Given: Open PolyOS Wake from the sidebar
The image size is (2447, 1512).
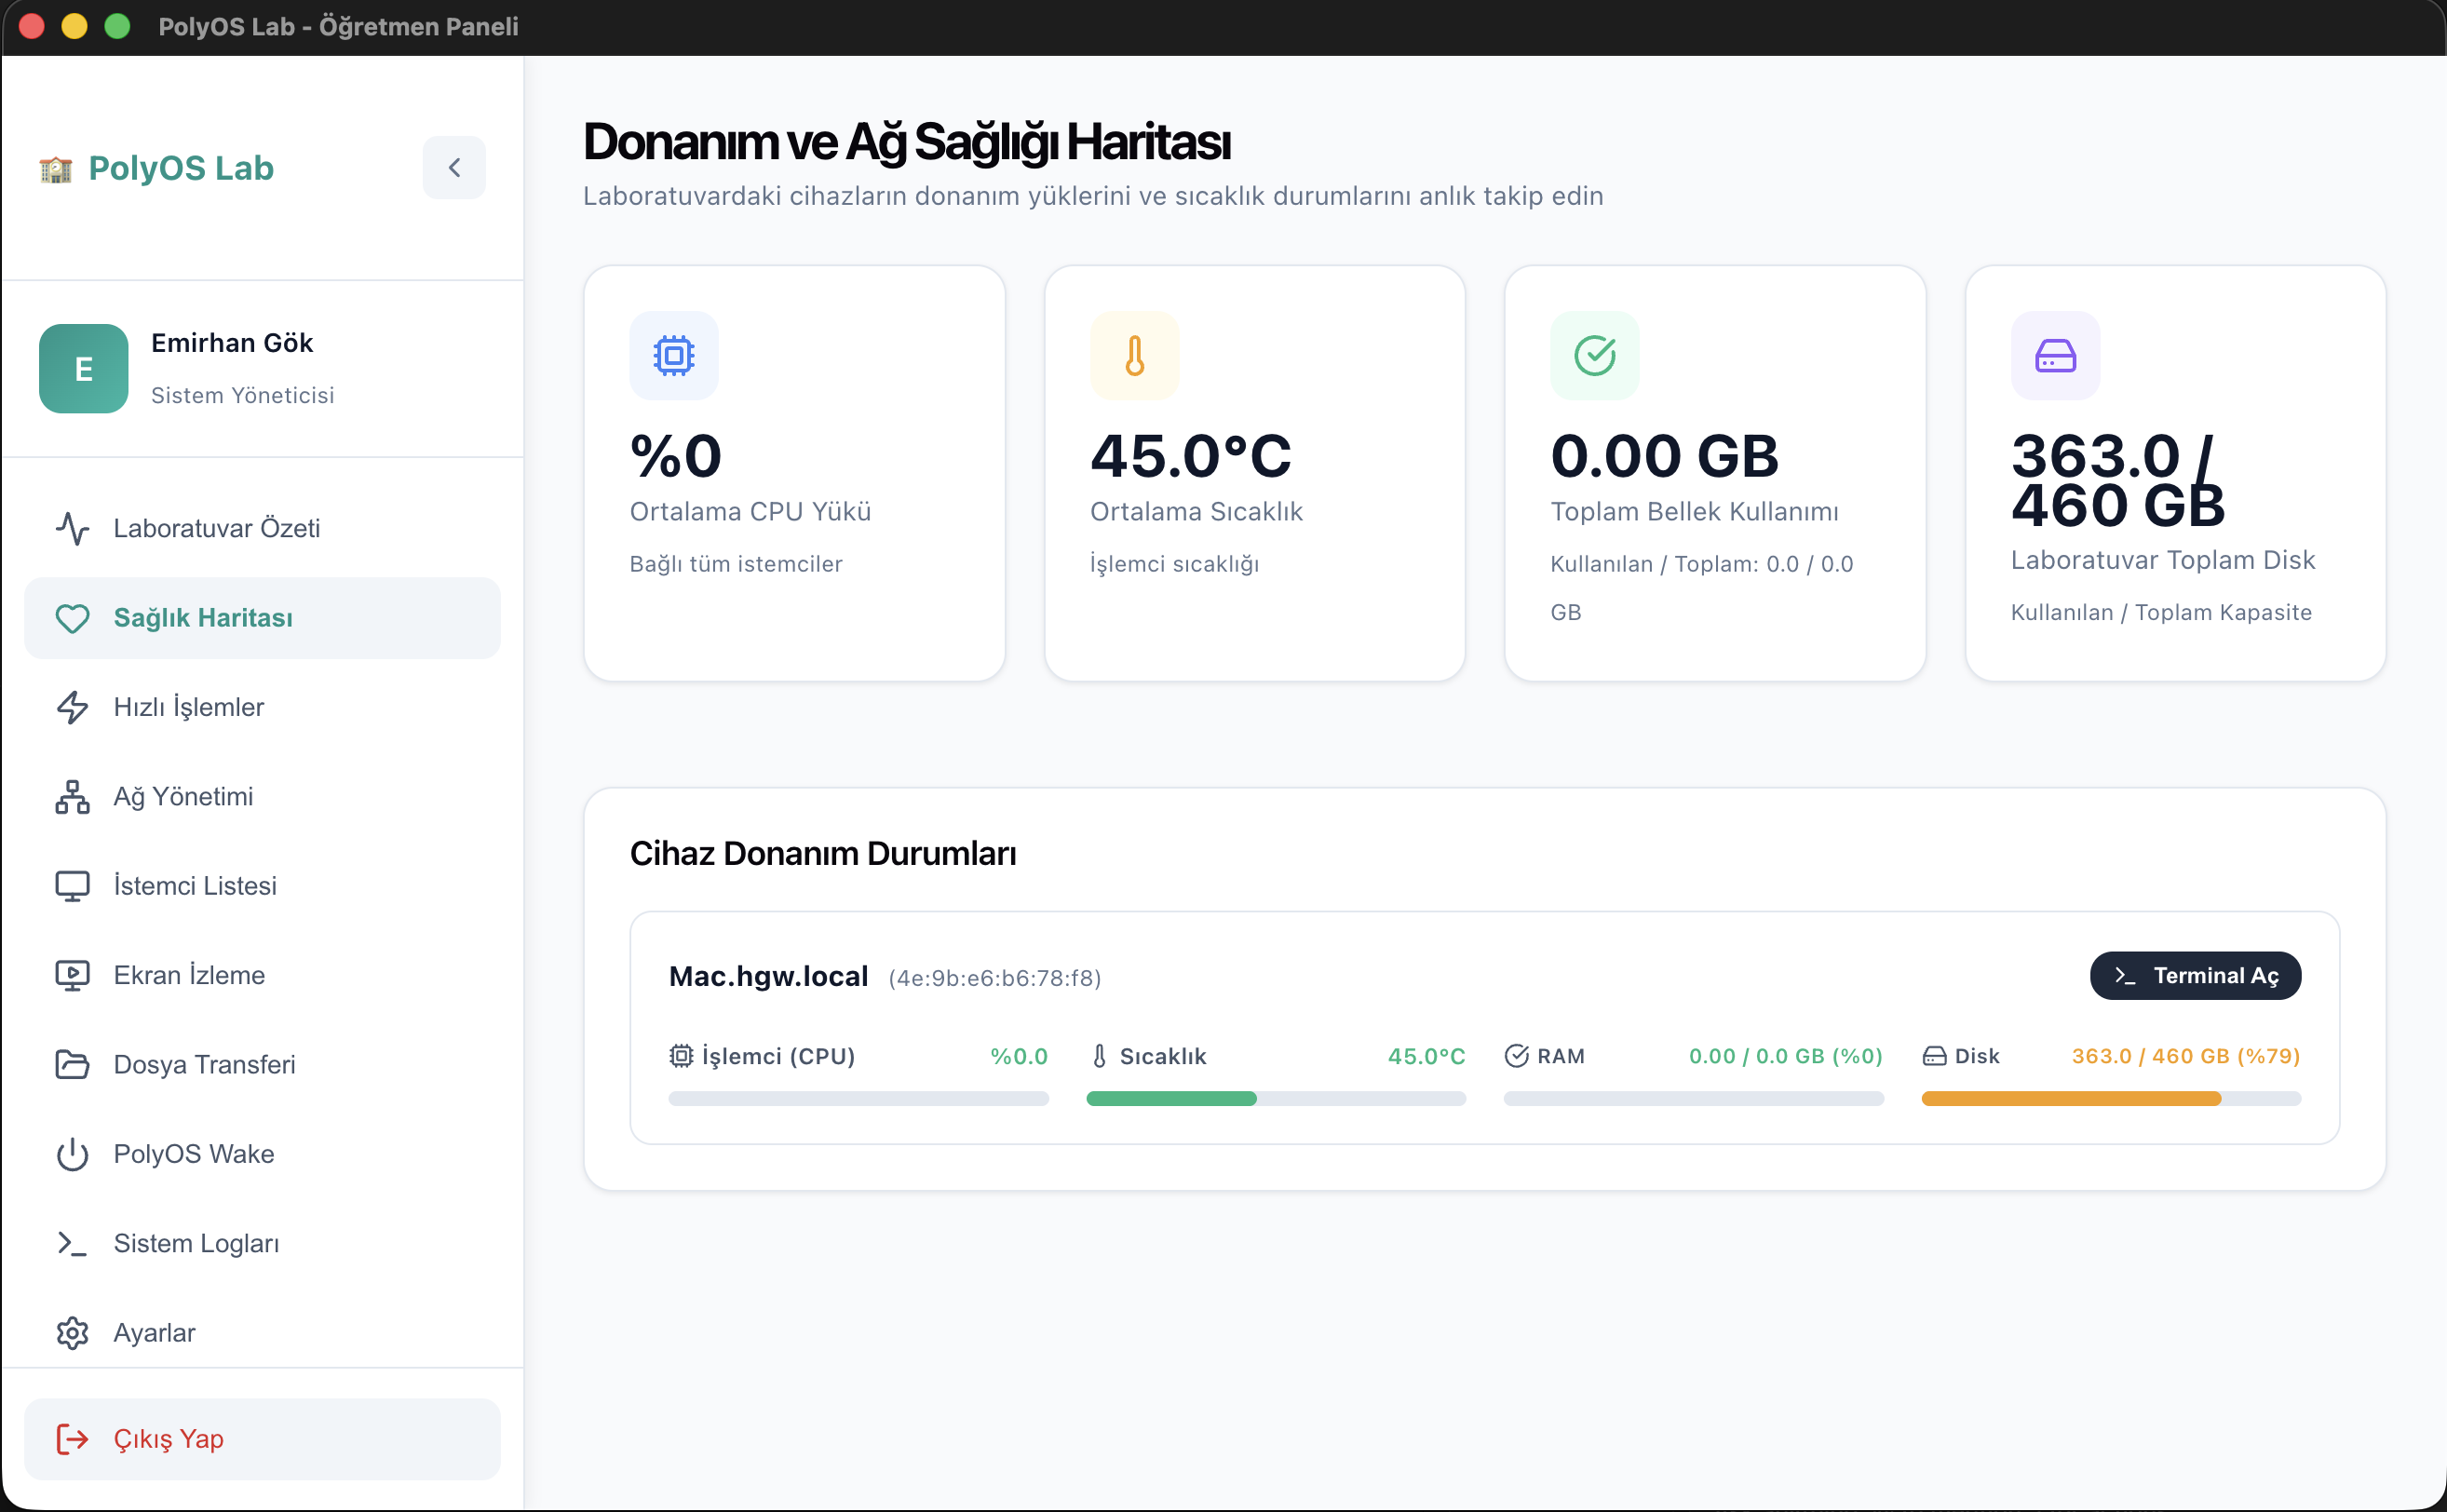Looking at the screenshot, I should click(262, 1154).
